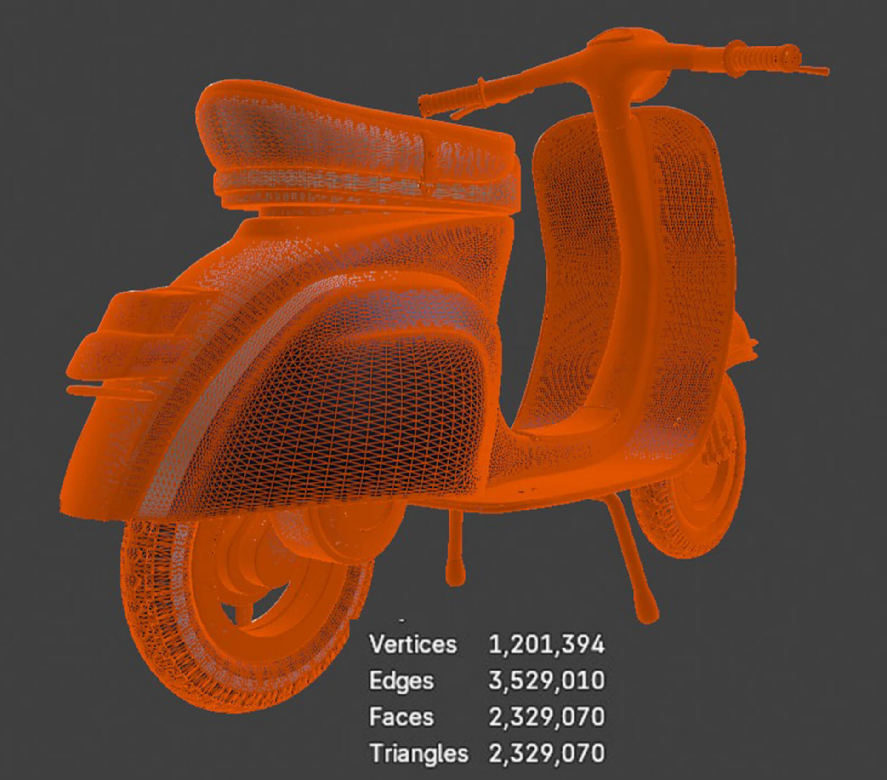
Task: Click the Vertices label in statistics
Action: 413,644
